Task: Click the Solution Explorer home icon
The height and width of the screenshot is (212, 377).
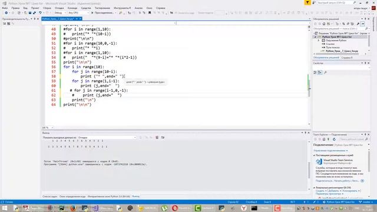Action: (324, 24)
